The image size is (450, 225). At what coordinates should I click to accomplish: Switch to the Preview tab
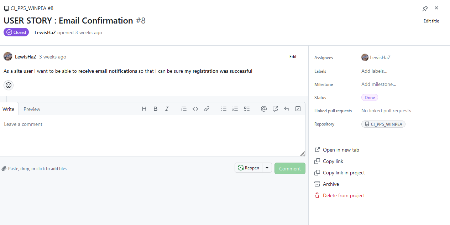32,109
